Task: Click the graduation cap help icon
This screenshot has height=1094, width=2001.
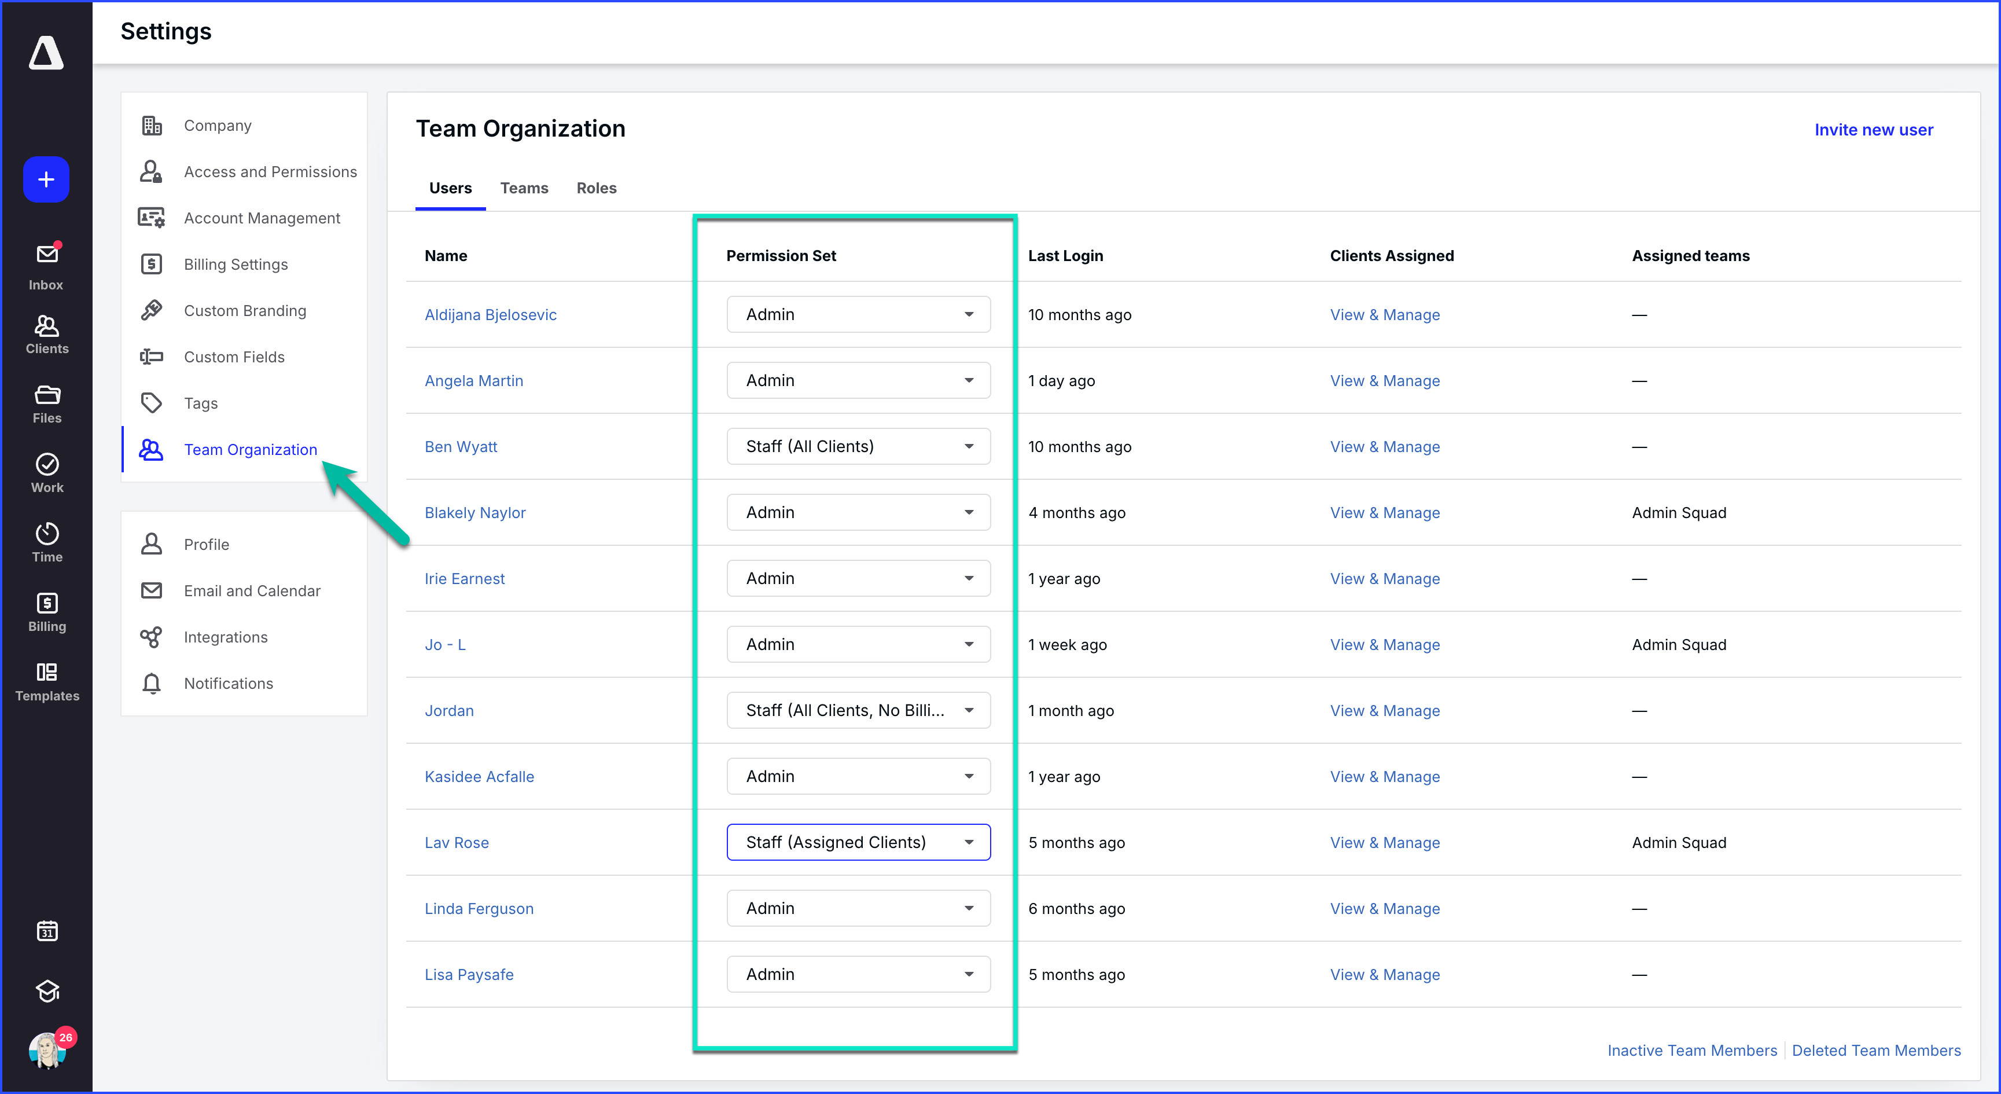Action: point(47,990)
